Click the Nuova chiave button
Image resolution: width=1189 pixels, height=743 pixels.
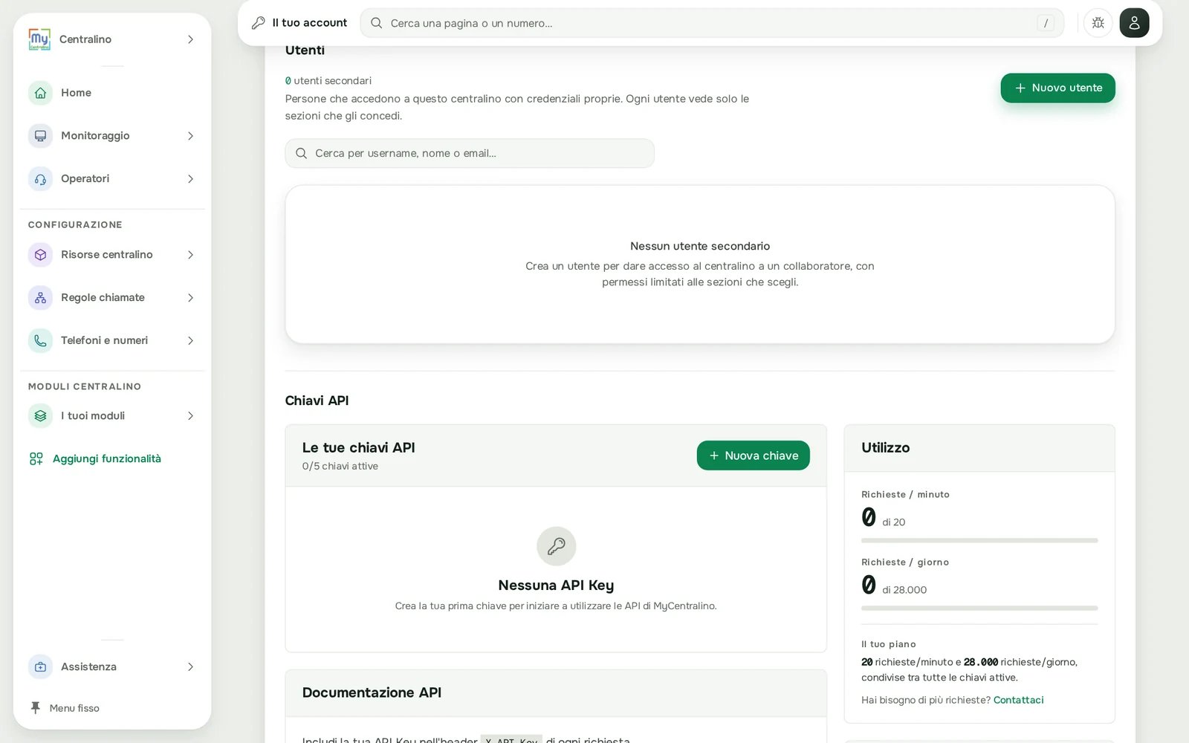tap(753, 455)
